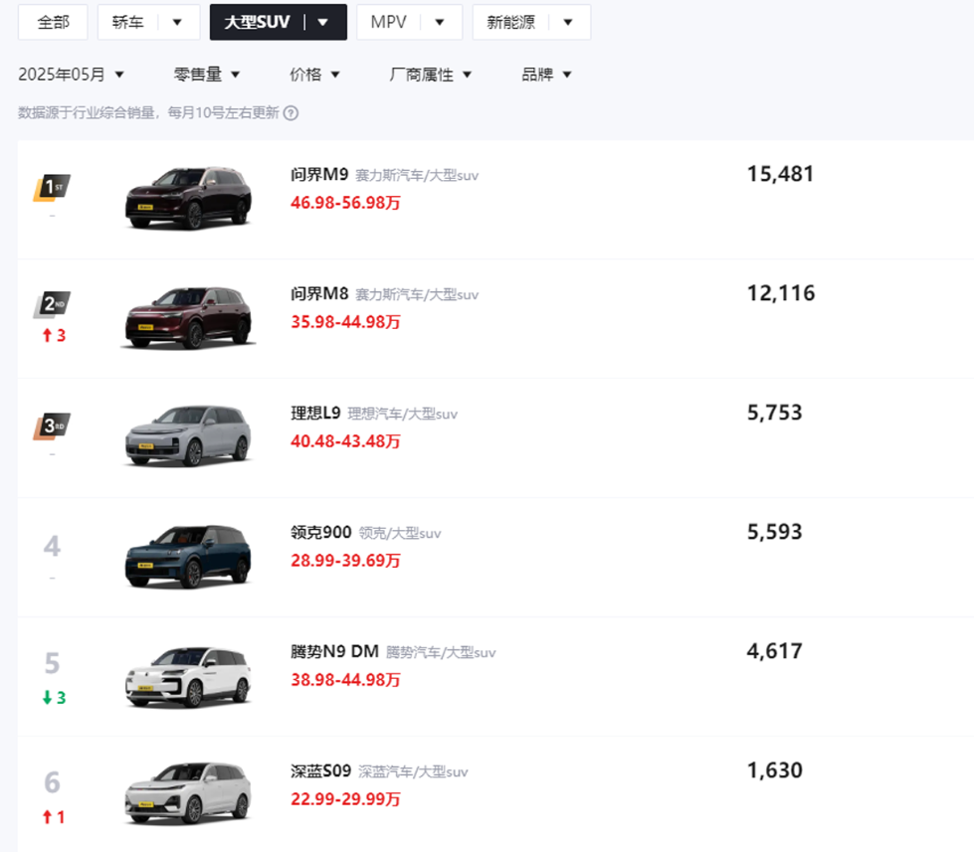Open the 领克900 car thumbnail
The width and height of the screenshot is (974, 852).
click(x=189, y=556)
